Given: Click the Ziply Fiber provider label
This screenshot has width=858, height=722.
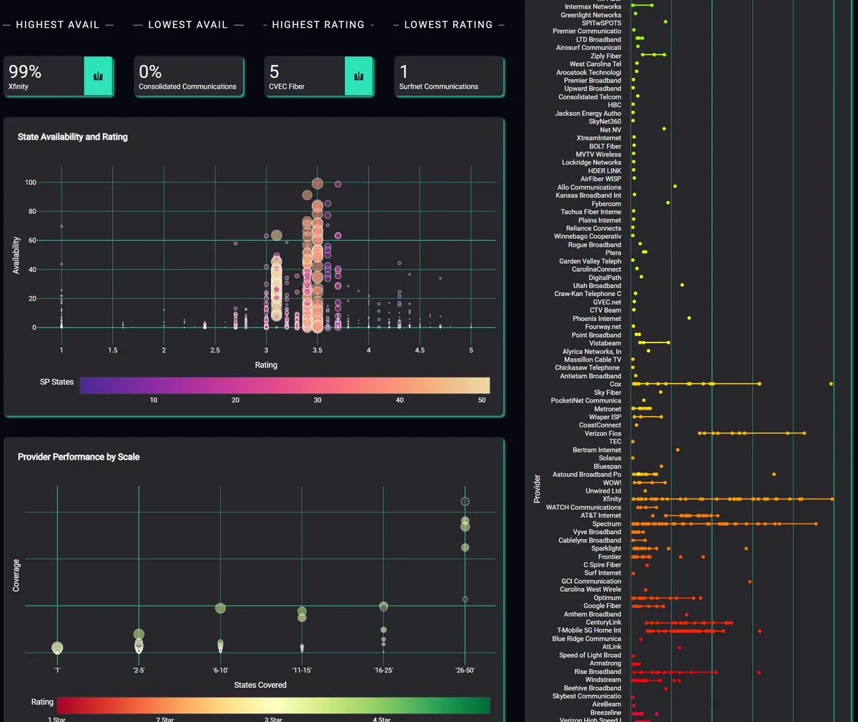Looking at the screenshot, I should coord(606,56).
